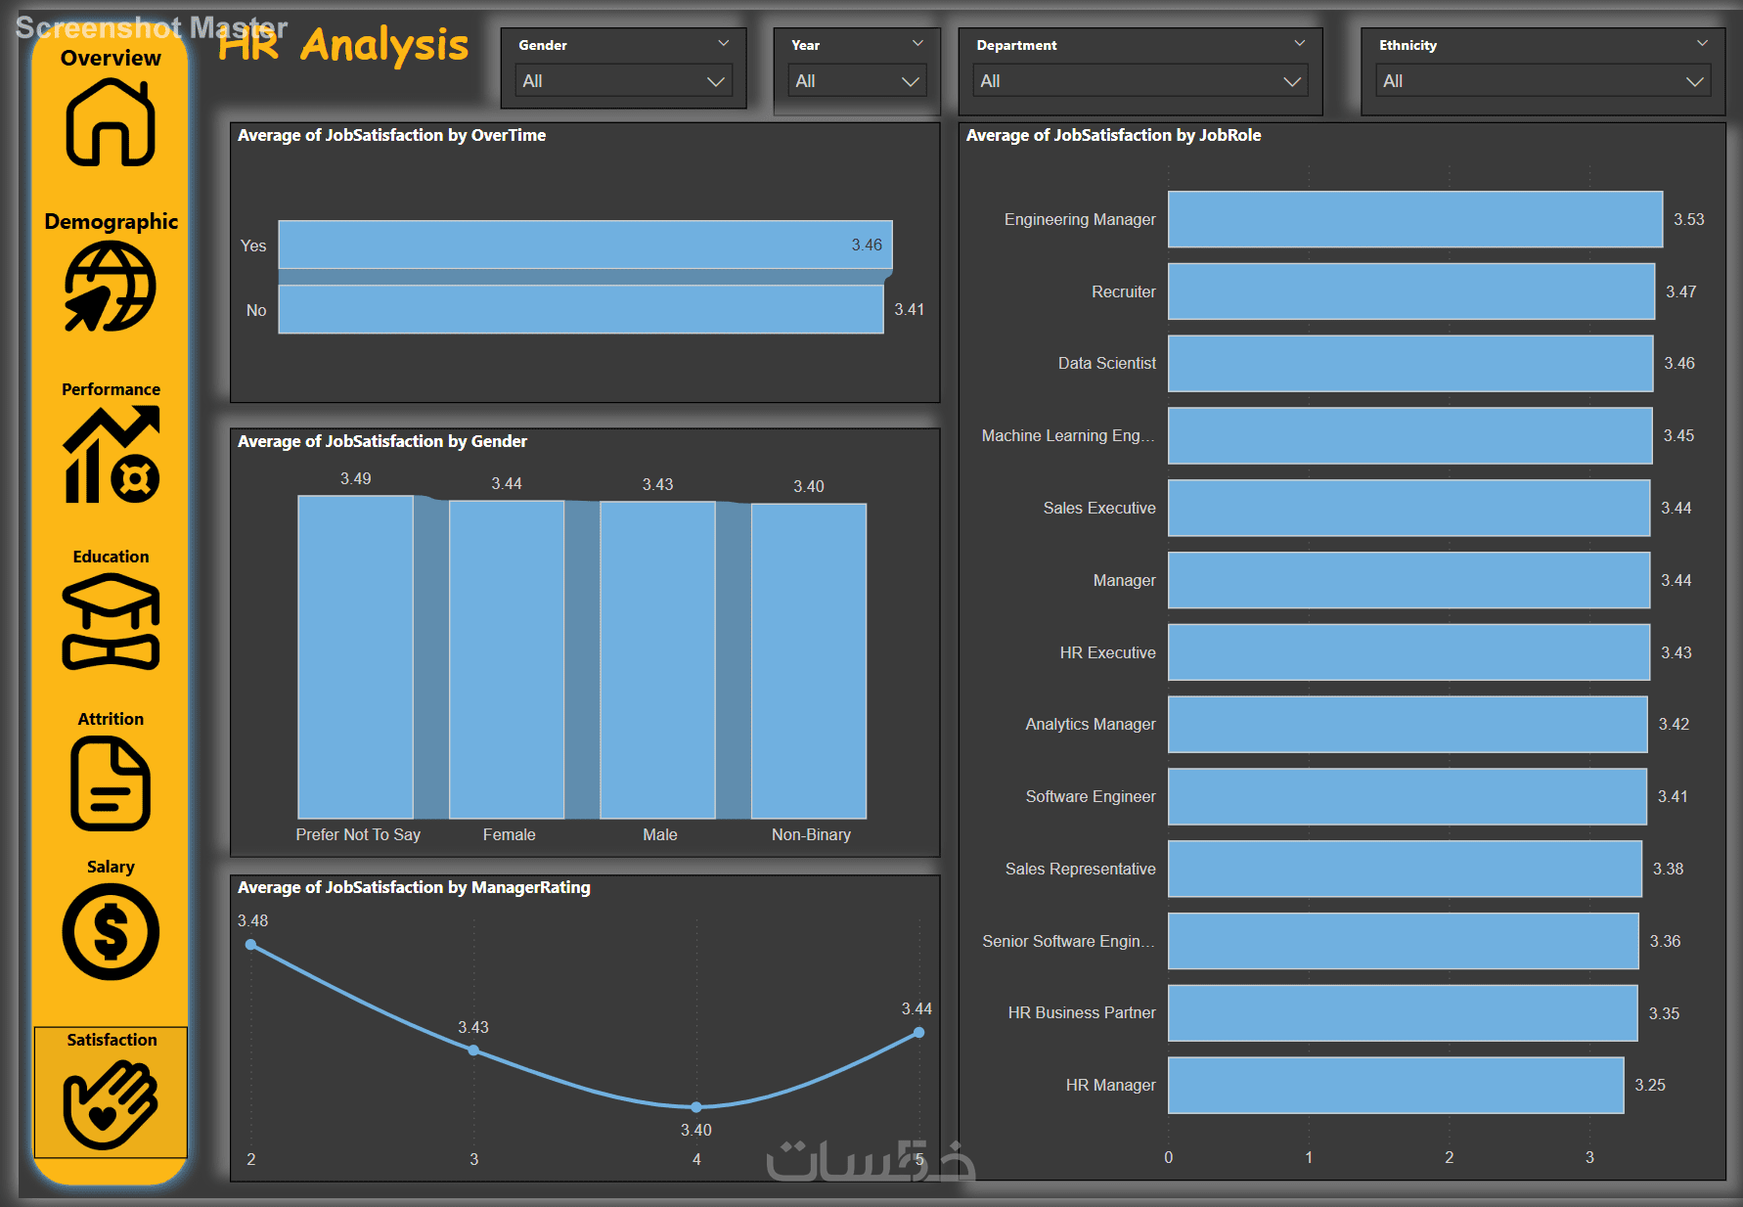Expand the Department All dropdown
Screen dimensions: 1743x1207
pos(1140,81)
